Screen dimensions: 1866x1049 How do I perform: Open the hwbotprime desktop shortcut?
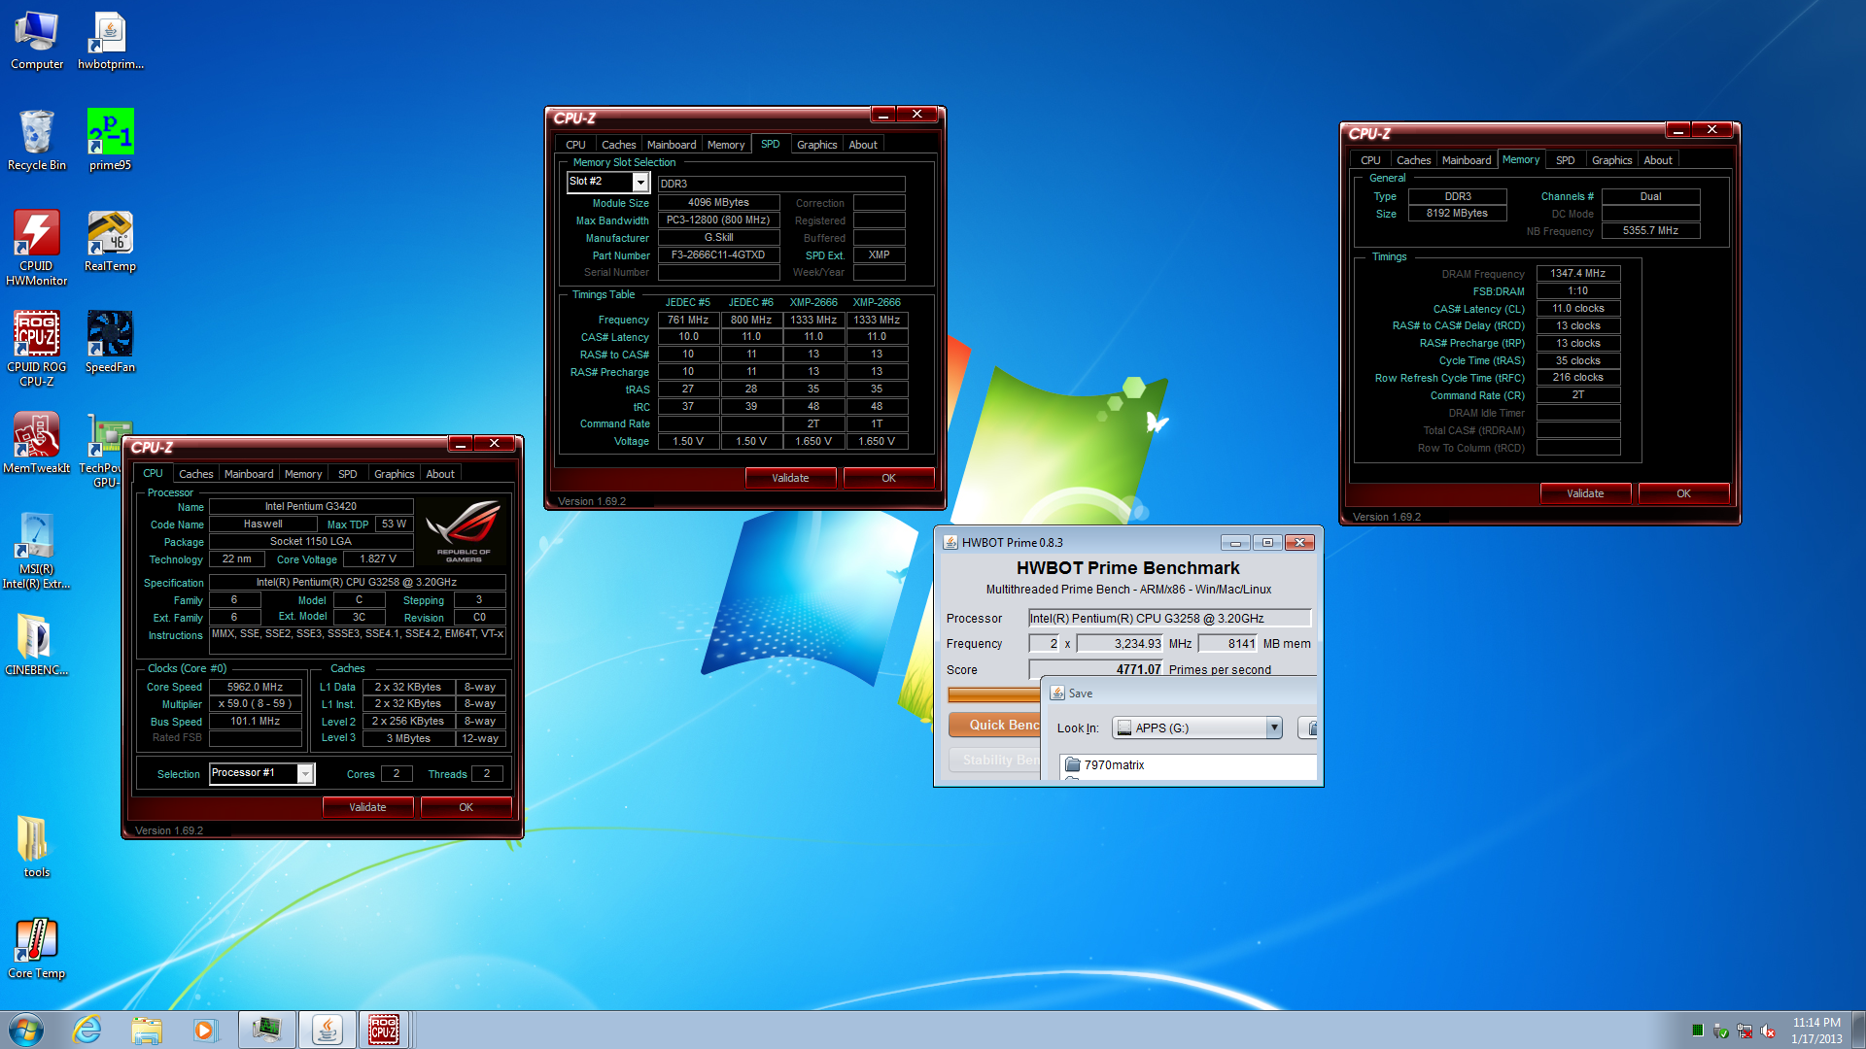110,41
